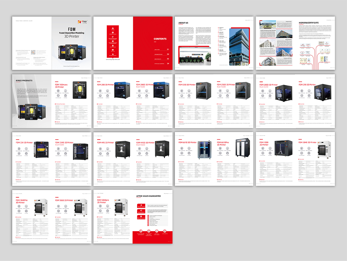
Task: Click the 'FDM 6610 3D Printer' title
Action: (187, 142)
